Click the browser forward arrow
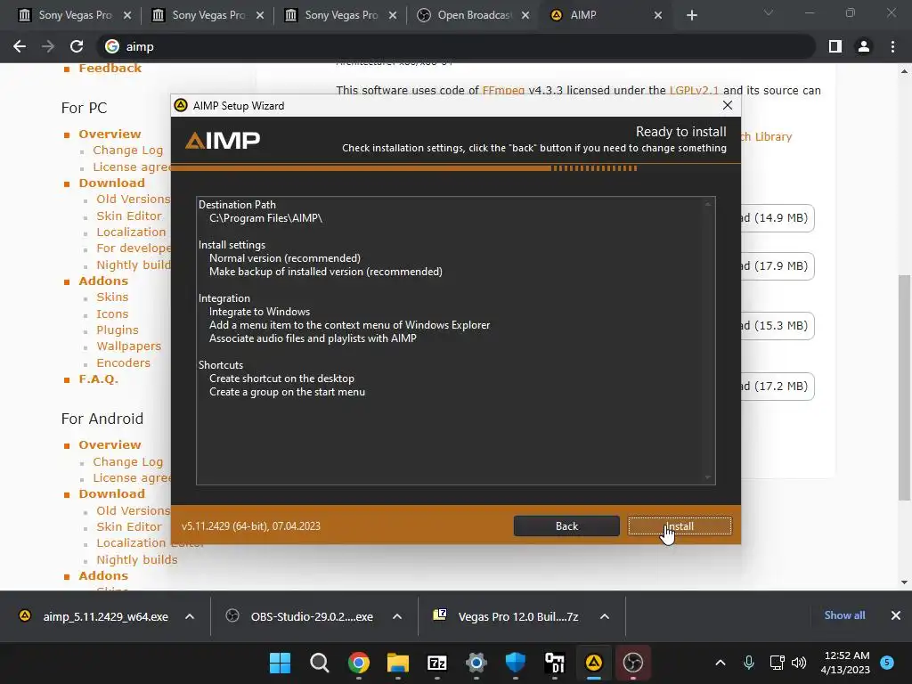 click(x=48, y=46)
